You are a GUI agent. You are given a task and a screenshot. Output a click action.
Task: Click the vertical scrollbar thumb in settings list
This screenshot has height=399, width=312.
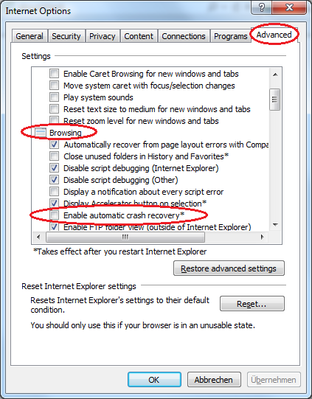pyautogui.click(x=275, y=100)
